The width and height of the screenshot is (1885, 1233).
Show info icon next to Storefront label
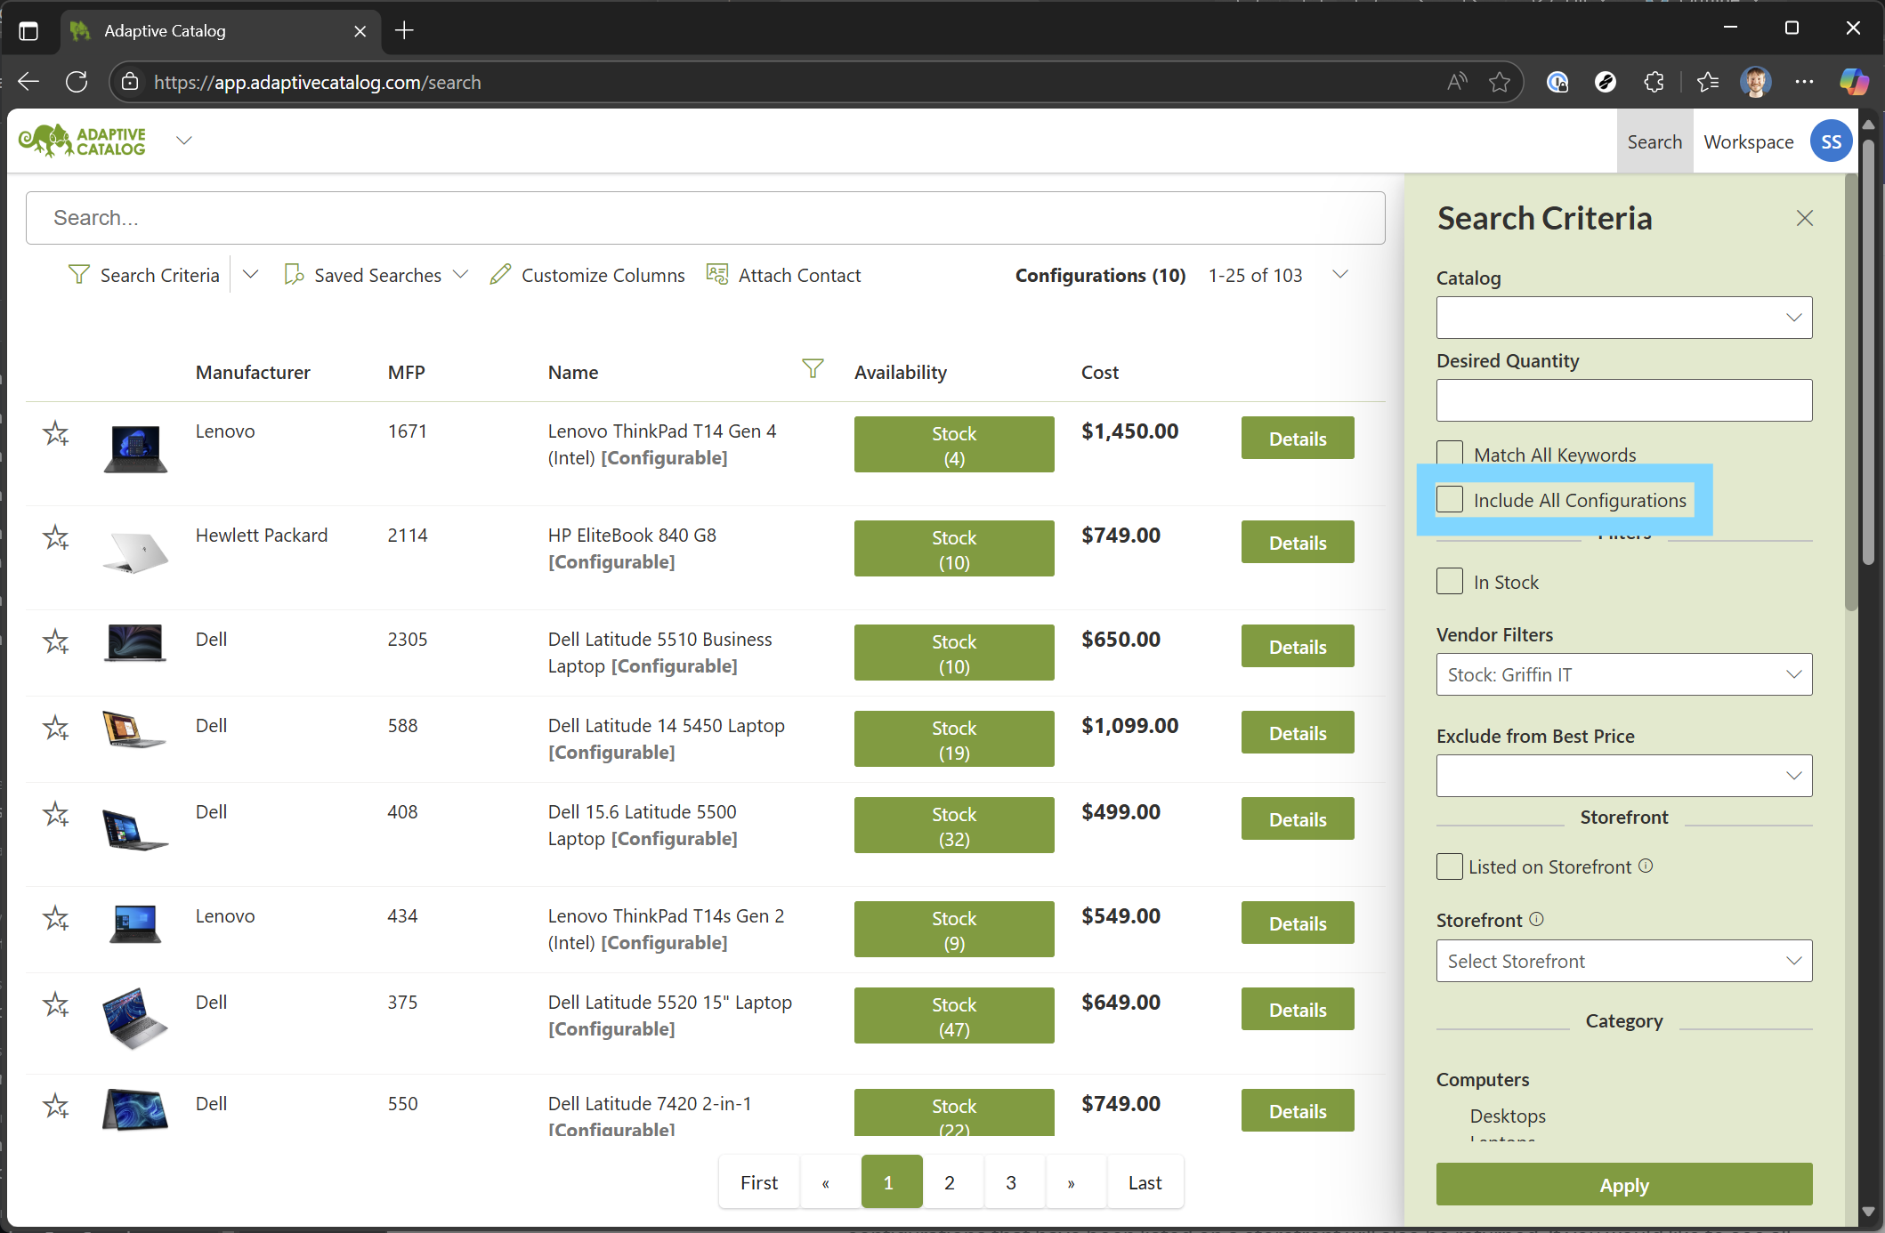(x=1536, y=919)
